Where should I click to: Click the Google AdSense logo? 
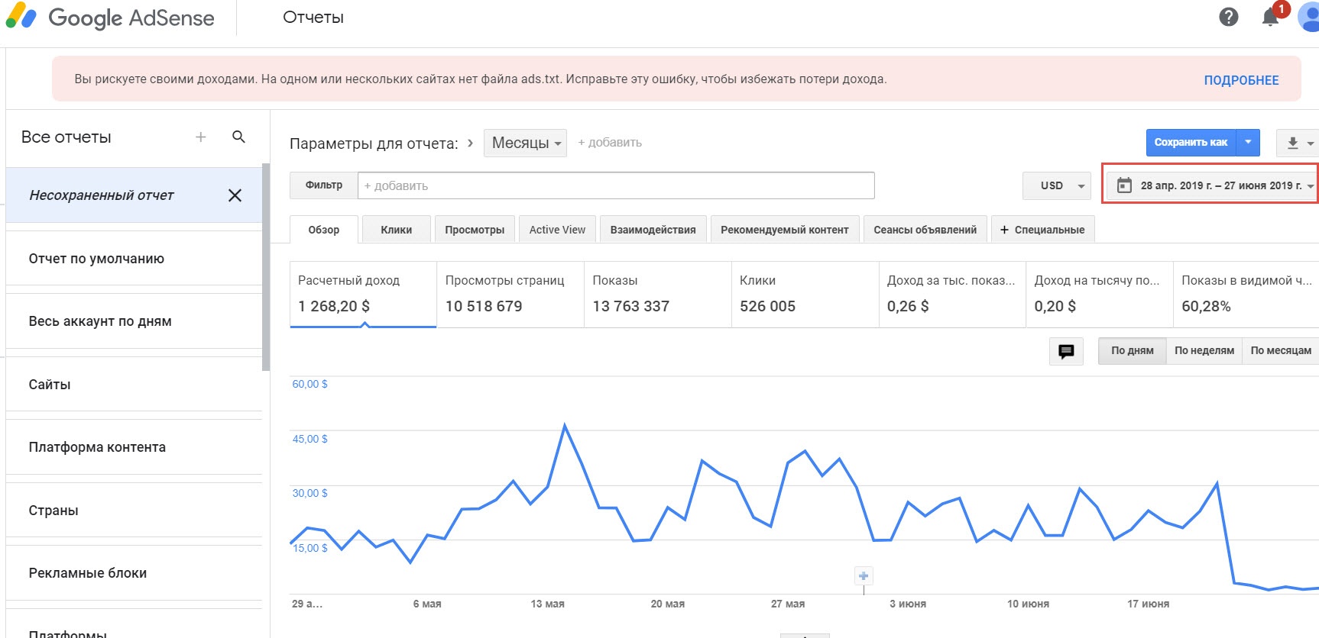point(111,18)
